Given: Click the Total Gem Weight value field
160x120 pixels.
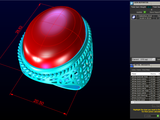Looking at the screenshot, I should pyautogui.click(x=149, y=7).
